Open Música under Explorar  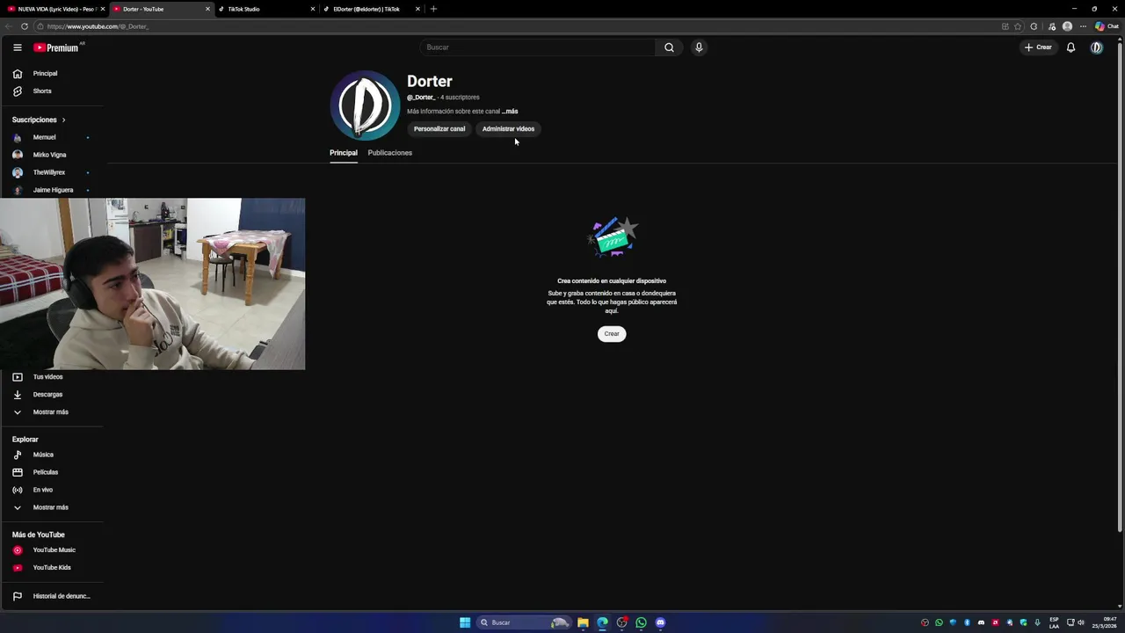click(x=53, y=455)
